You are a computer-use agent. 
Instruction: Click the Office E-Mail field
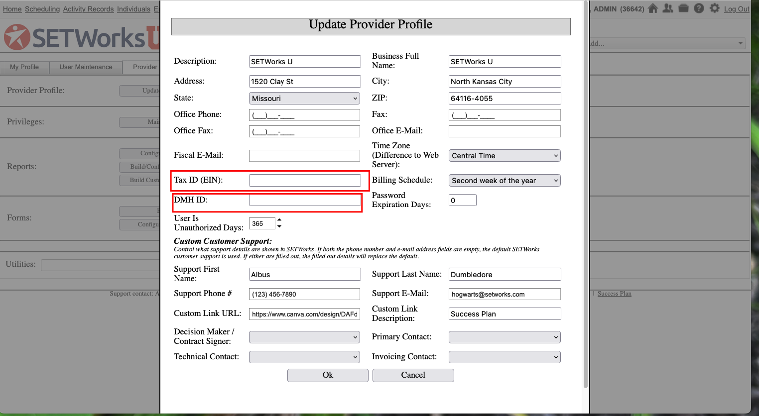coord(505,131)
